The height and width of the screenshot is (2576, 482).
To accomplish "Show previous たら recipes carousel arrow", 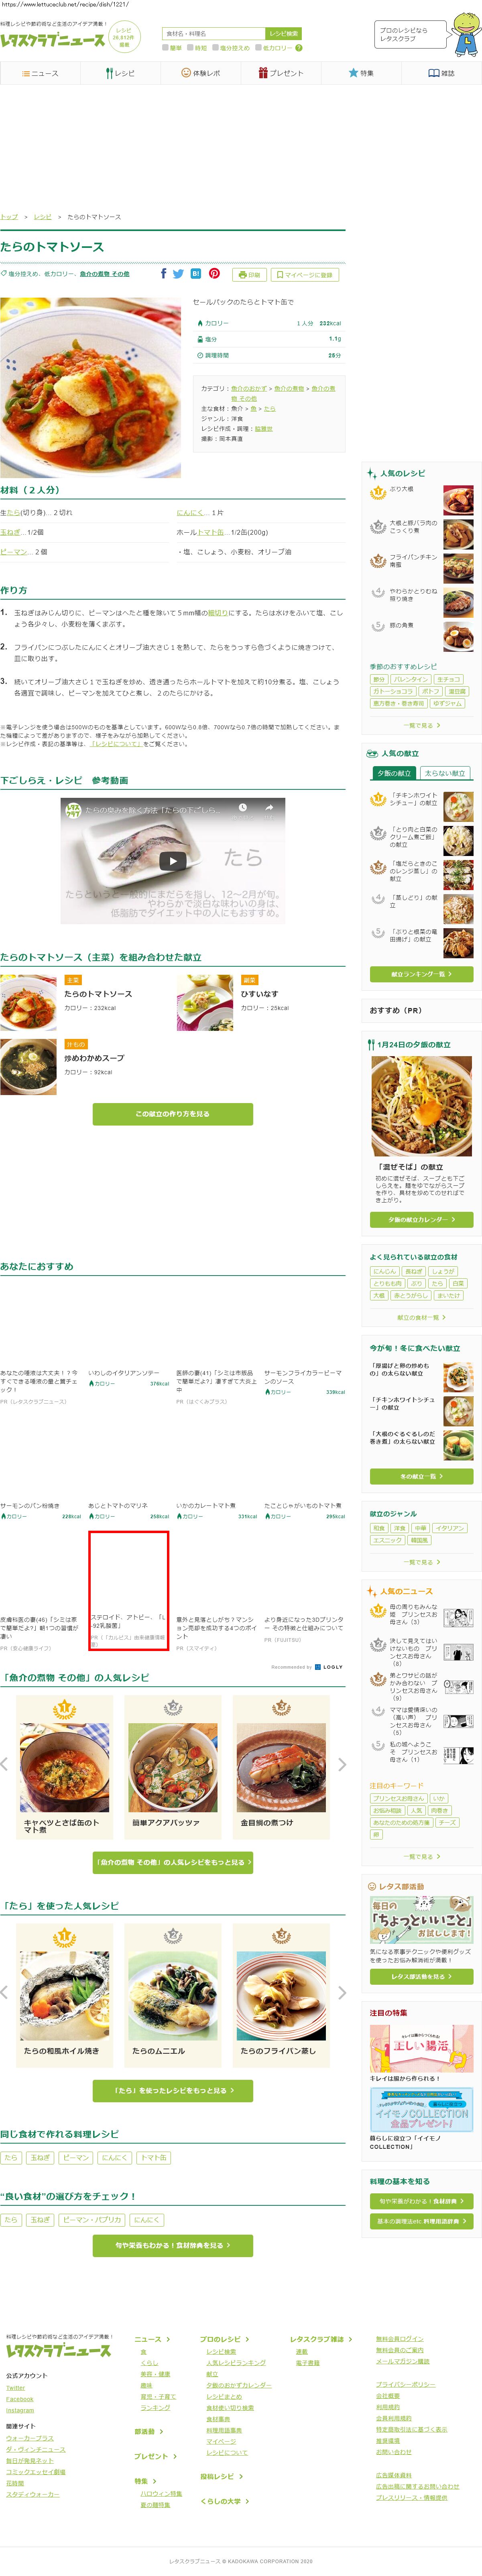I will click(5, 1992).
